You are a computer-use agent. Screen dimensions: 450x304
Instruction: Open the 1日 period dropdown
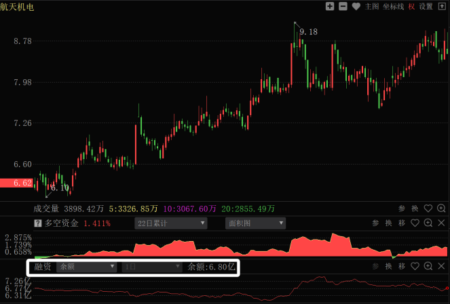[152, 267]
